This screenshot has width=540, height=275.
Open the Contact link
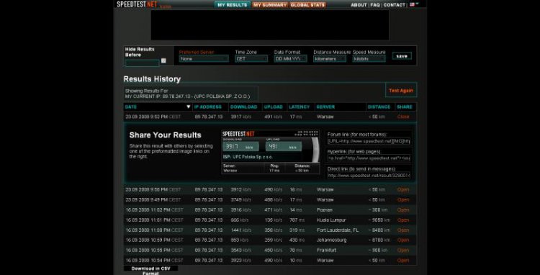[395, 5]
